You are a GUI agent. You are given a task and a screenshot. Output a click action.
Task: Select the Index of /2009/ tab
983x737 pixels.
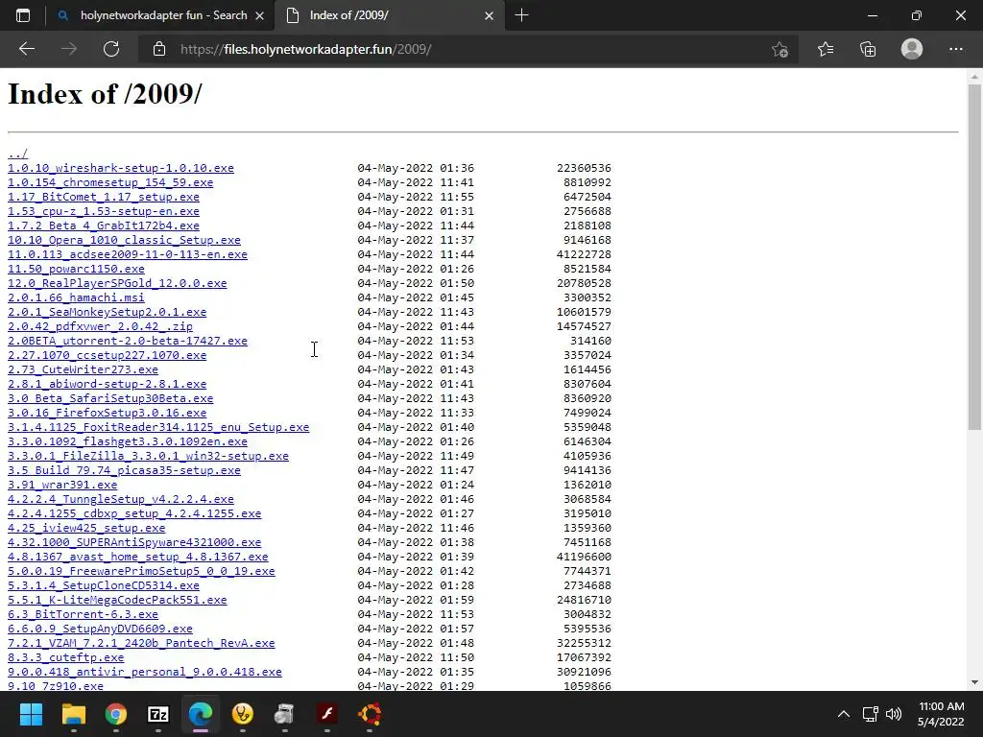pos(388,15)
